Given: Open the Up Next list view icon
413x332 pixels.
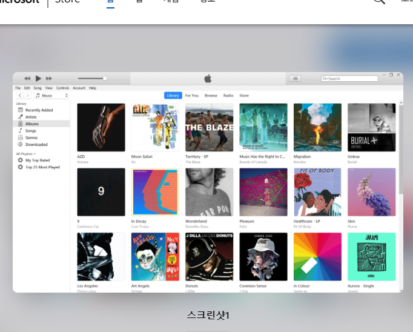Looking at the screenshot, I should pyautogui.click(x=296, y=79).
